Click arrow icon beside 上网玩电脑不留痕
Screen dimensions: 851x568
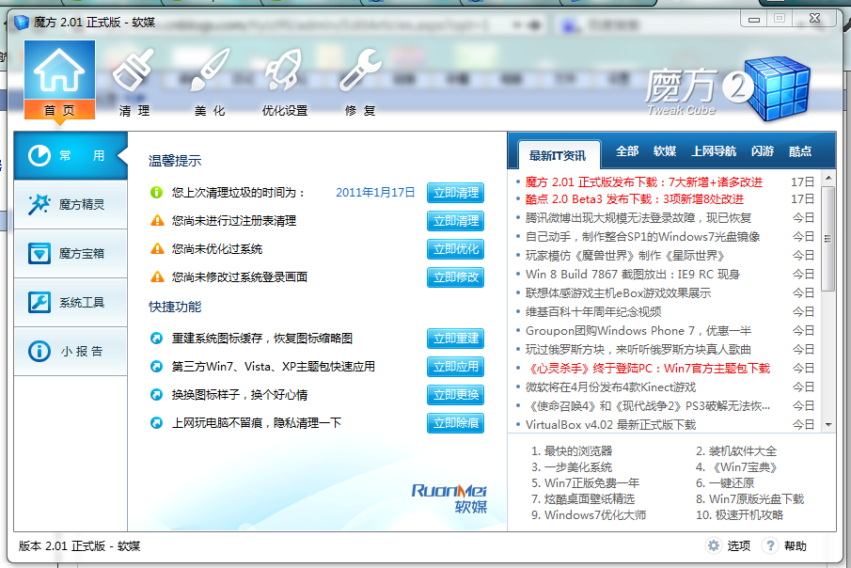click(156, 423)
